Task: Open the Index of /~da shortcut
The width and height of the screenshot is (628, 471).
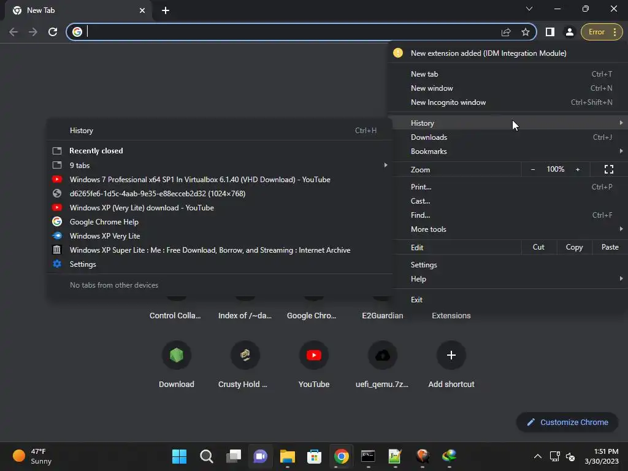Action: 245,316
